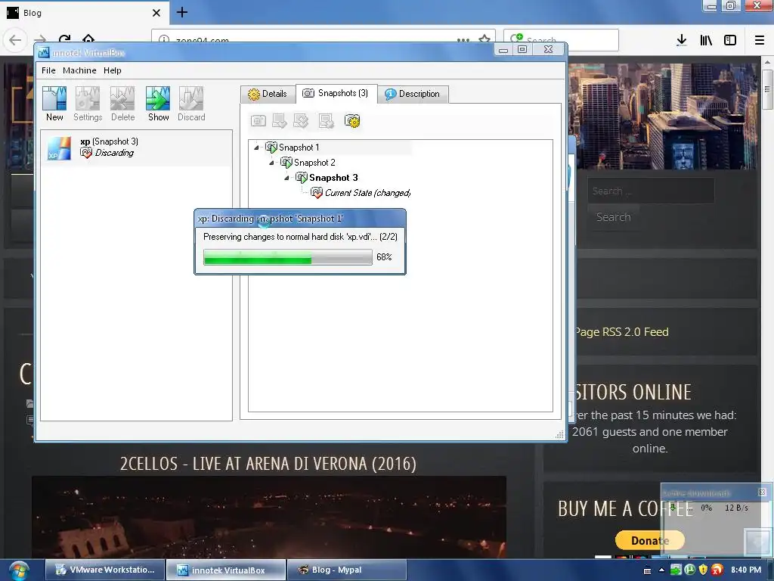Click the discarding progress bar
Screen dimensions: 774x581
click(288, 257)
